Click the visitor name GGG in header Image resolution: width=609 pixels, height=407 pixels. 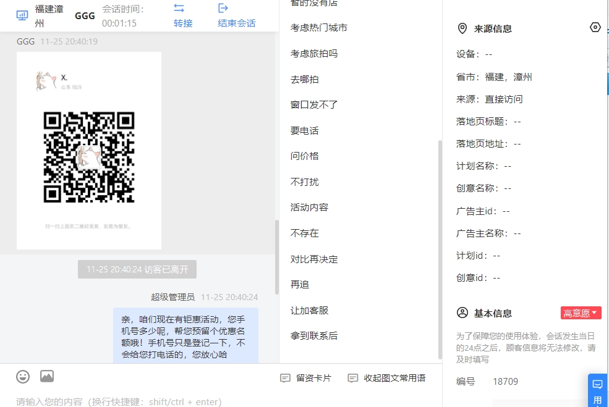point(85,16)
